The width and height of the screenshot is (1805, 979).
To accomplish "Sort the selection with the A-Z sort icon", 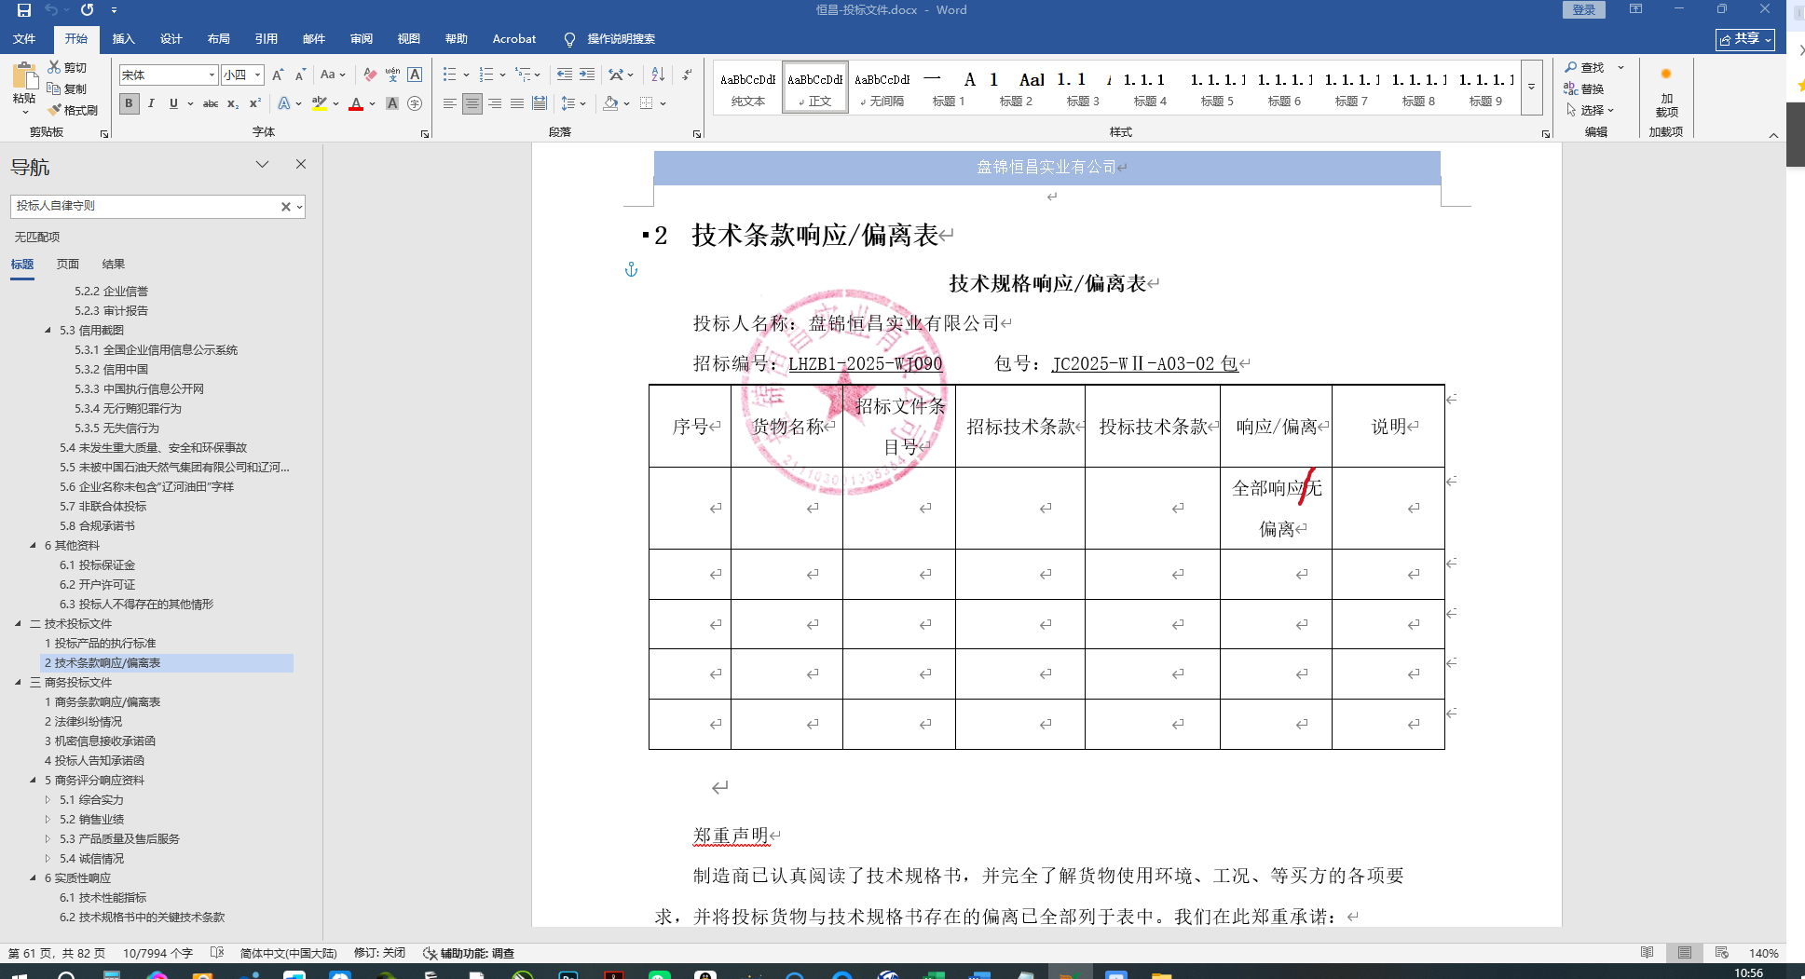I will click(658, 75).
